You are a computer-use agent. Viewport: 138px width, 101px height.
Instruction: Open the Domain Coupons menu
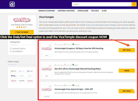(47, 11)
